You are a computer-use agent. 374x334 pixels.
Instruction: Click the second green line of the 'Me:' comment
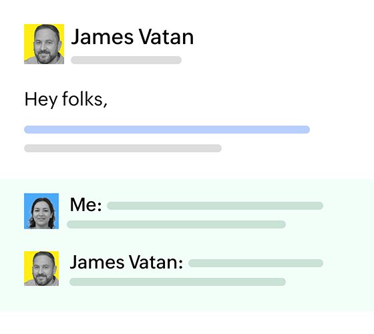tap(176, 224)
